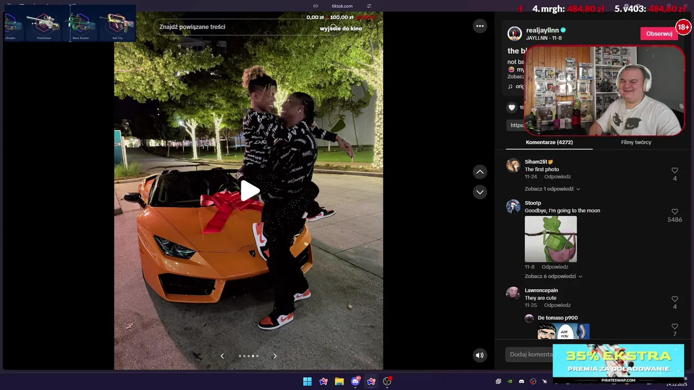Go to previous video with up chevron
Viewport: 694px width, 390px height.
click(x=480, y=172)
